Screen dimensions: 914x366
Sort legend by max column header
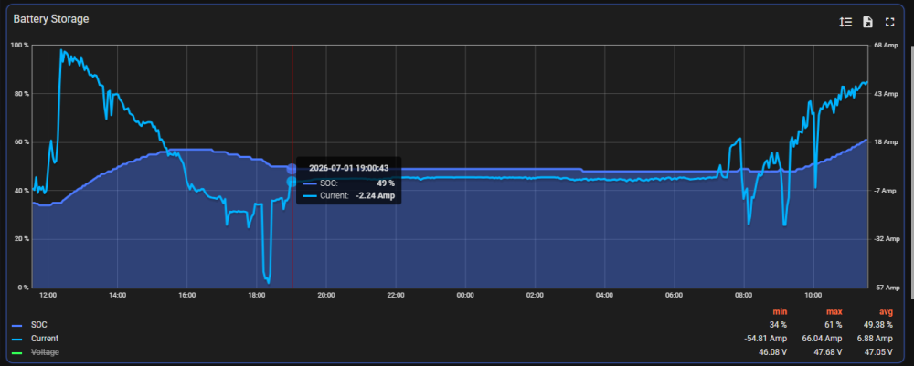point(834,312)
